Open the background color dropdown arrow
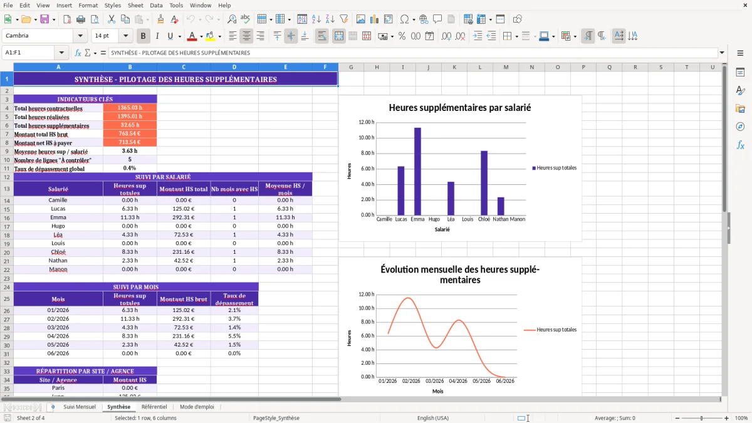 pyautogui.click(x=219, y=36)
